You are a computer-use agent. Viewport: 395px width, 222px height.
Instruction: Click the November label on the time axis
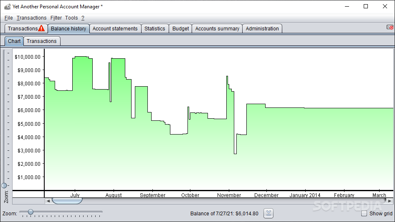click(x=229, y=195)
